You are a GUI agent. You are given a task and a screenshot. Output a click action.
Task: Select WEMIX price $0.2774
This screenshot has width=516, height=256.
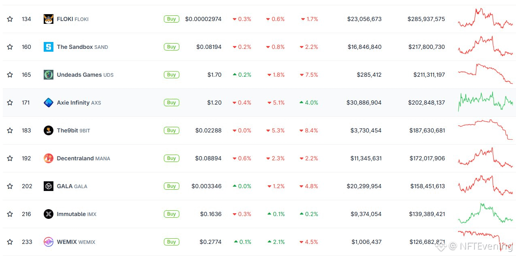[x=210, y=242]
